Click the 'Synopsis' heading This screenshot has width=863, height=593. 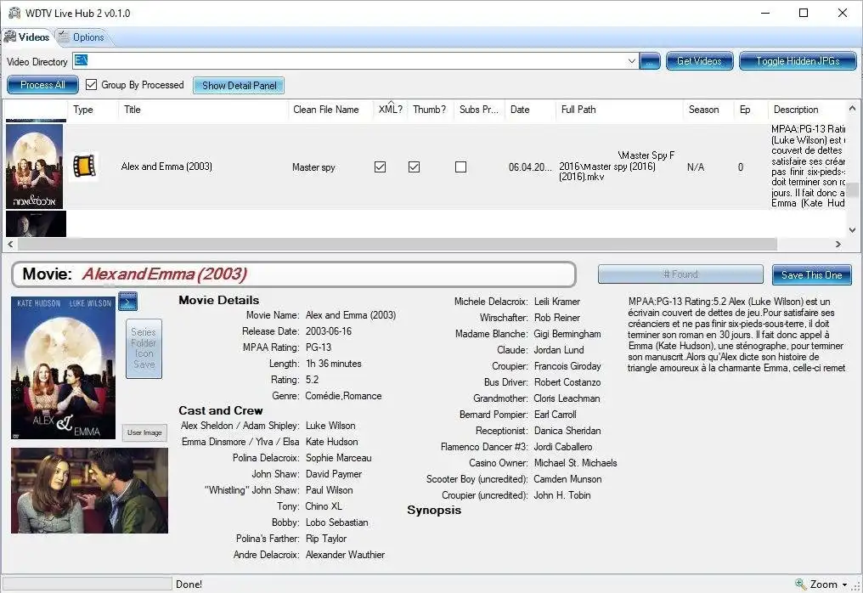click(x=434, y=510)
